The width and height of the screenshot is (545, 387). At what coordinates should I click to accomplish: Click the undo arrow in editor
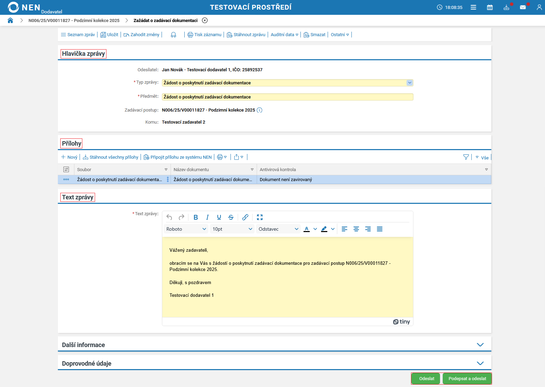click(169, 217)
